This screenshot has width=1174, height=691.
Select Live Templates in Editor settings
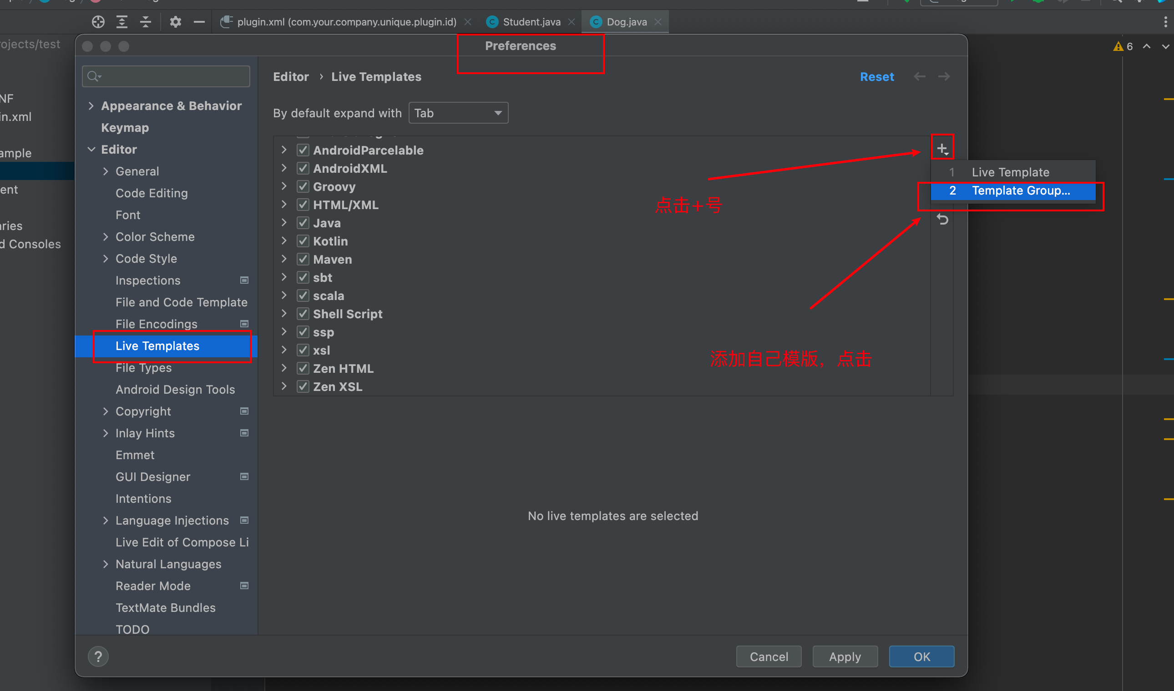click(x=158, y=345)
